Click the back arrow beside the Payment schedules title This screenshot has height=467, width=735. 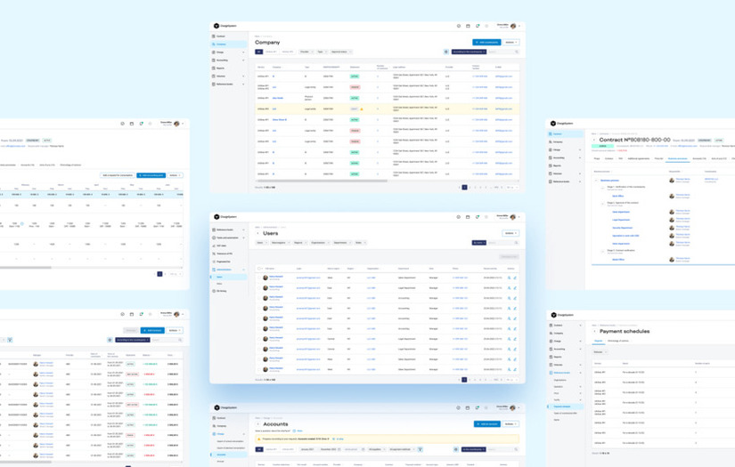tap(594, 331)
